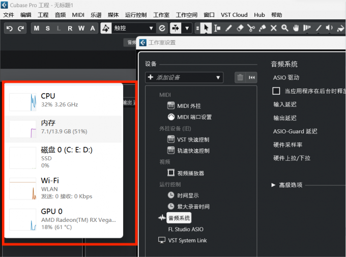
Task: Open the 添加设备 dropdown
Action: [184, 77]
